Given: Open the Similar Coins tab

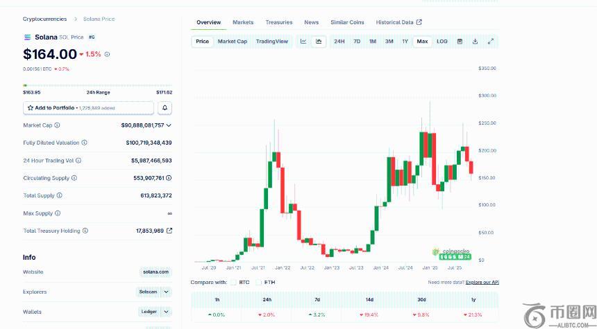Looking at the screenshot, I should tap(347, 22).
